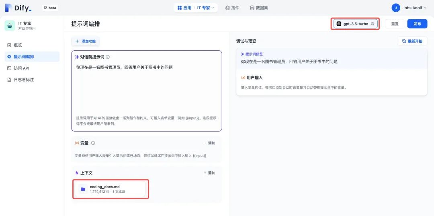
Task: Click the Jobs Adolf user avatar
Action: [396, 8]
